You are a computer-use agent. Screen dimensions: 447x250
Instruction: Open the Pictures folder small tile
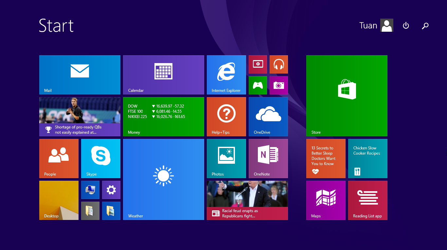point(111,211)
